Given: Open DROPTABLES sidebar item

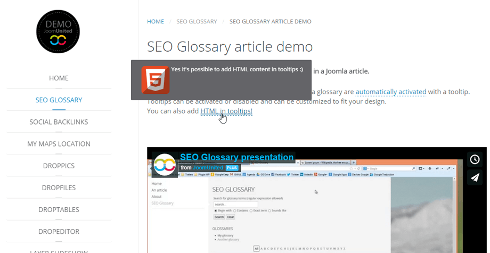Looking at the screenshot, I should pyautogui.click(x=59, y=209).
